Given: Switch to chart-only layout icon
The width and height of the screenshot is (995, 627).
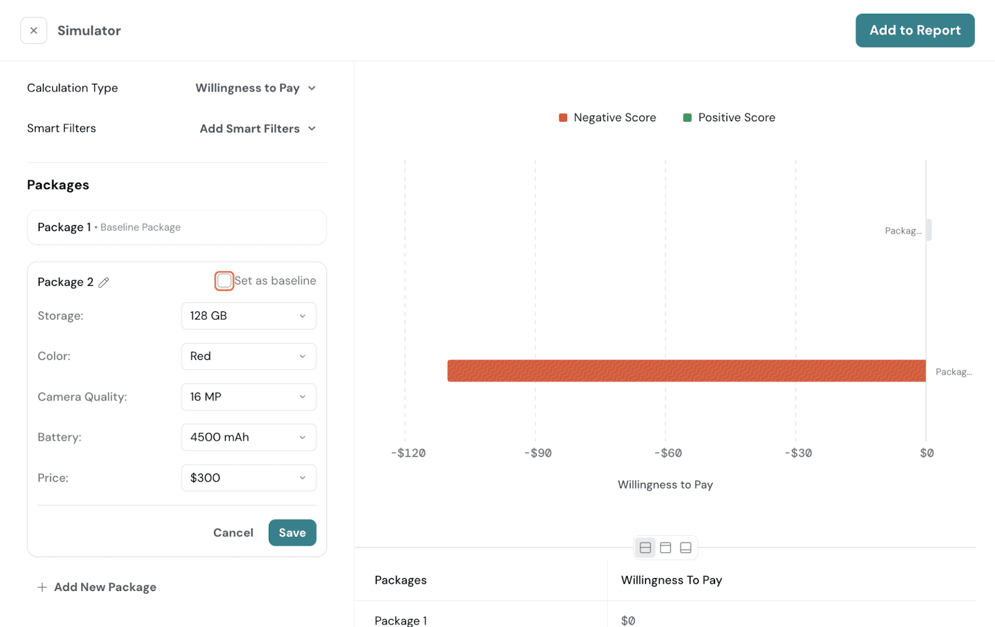Looking at the screenshot, I should tap(665, 547).
